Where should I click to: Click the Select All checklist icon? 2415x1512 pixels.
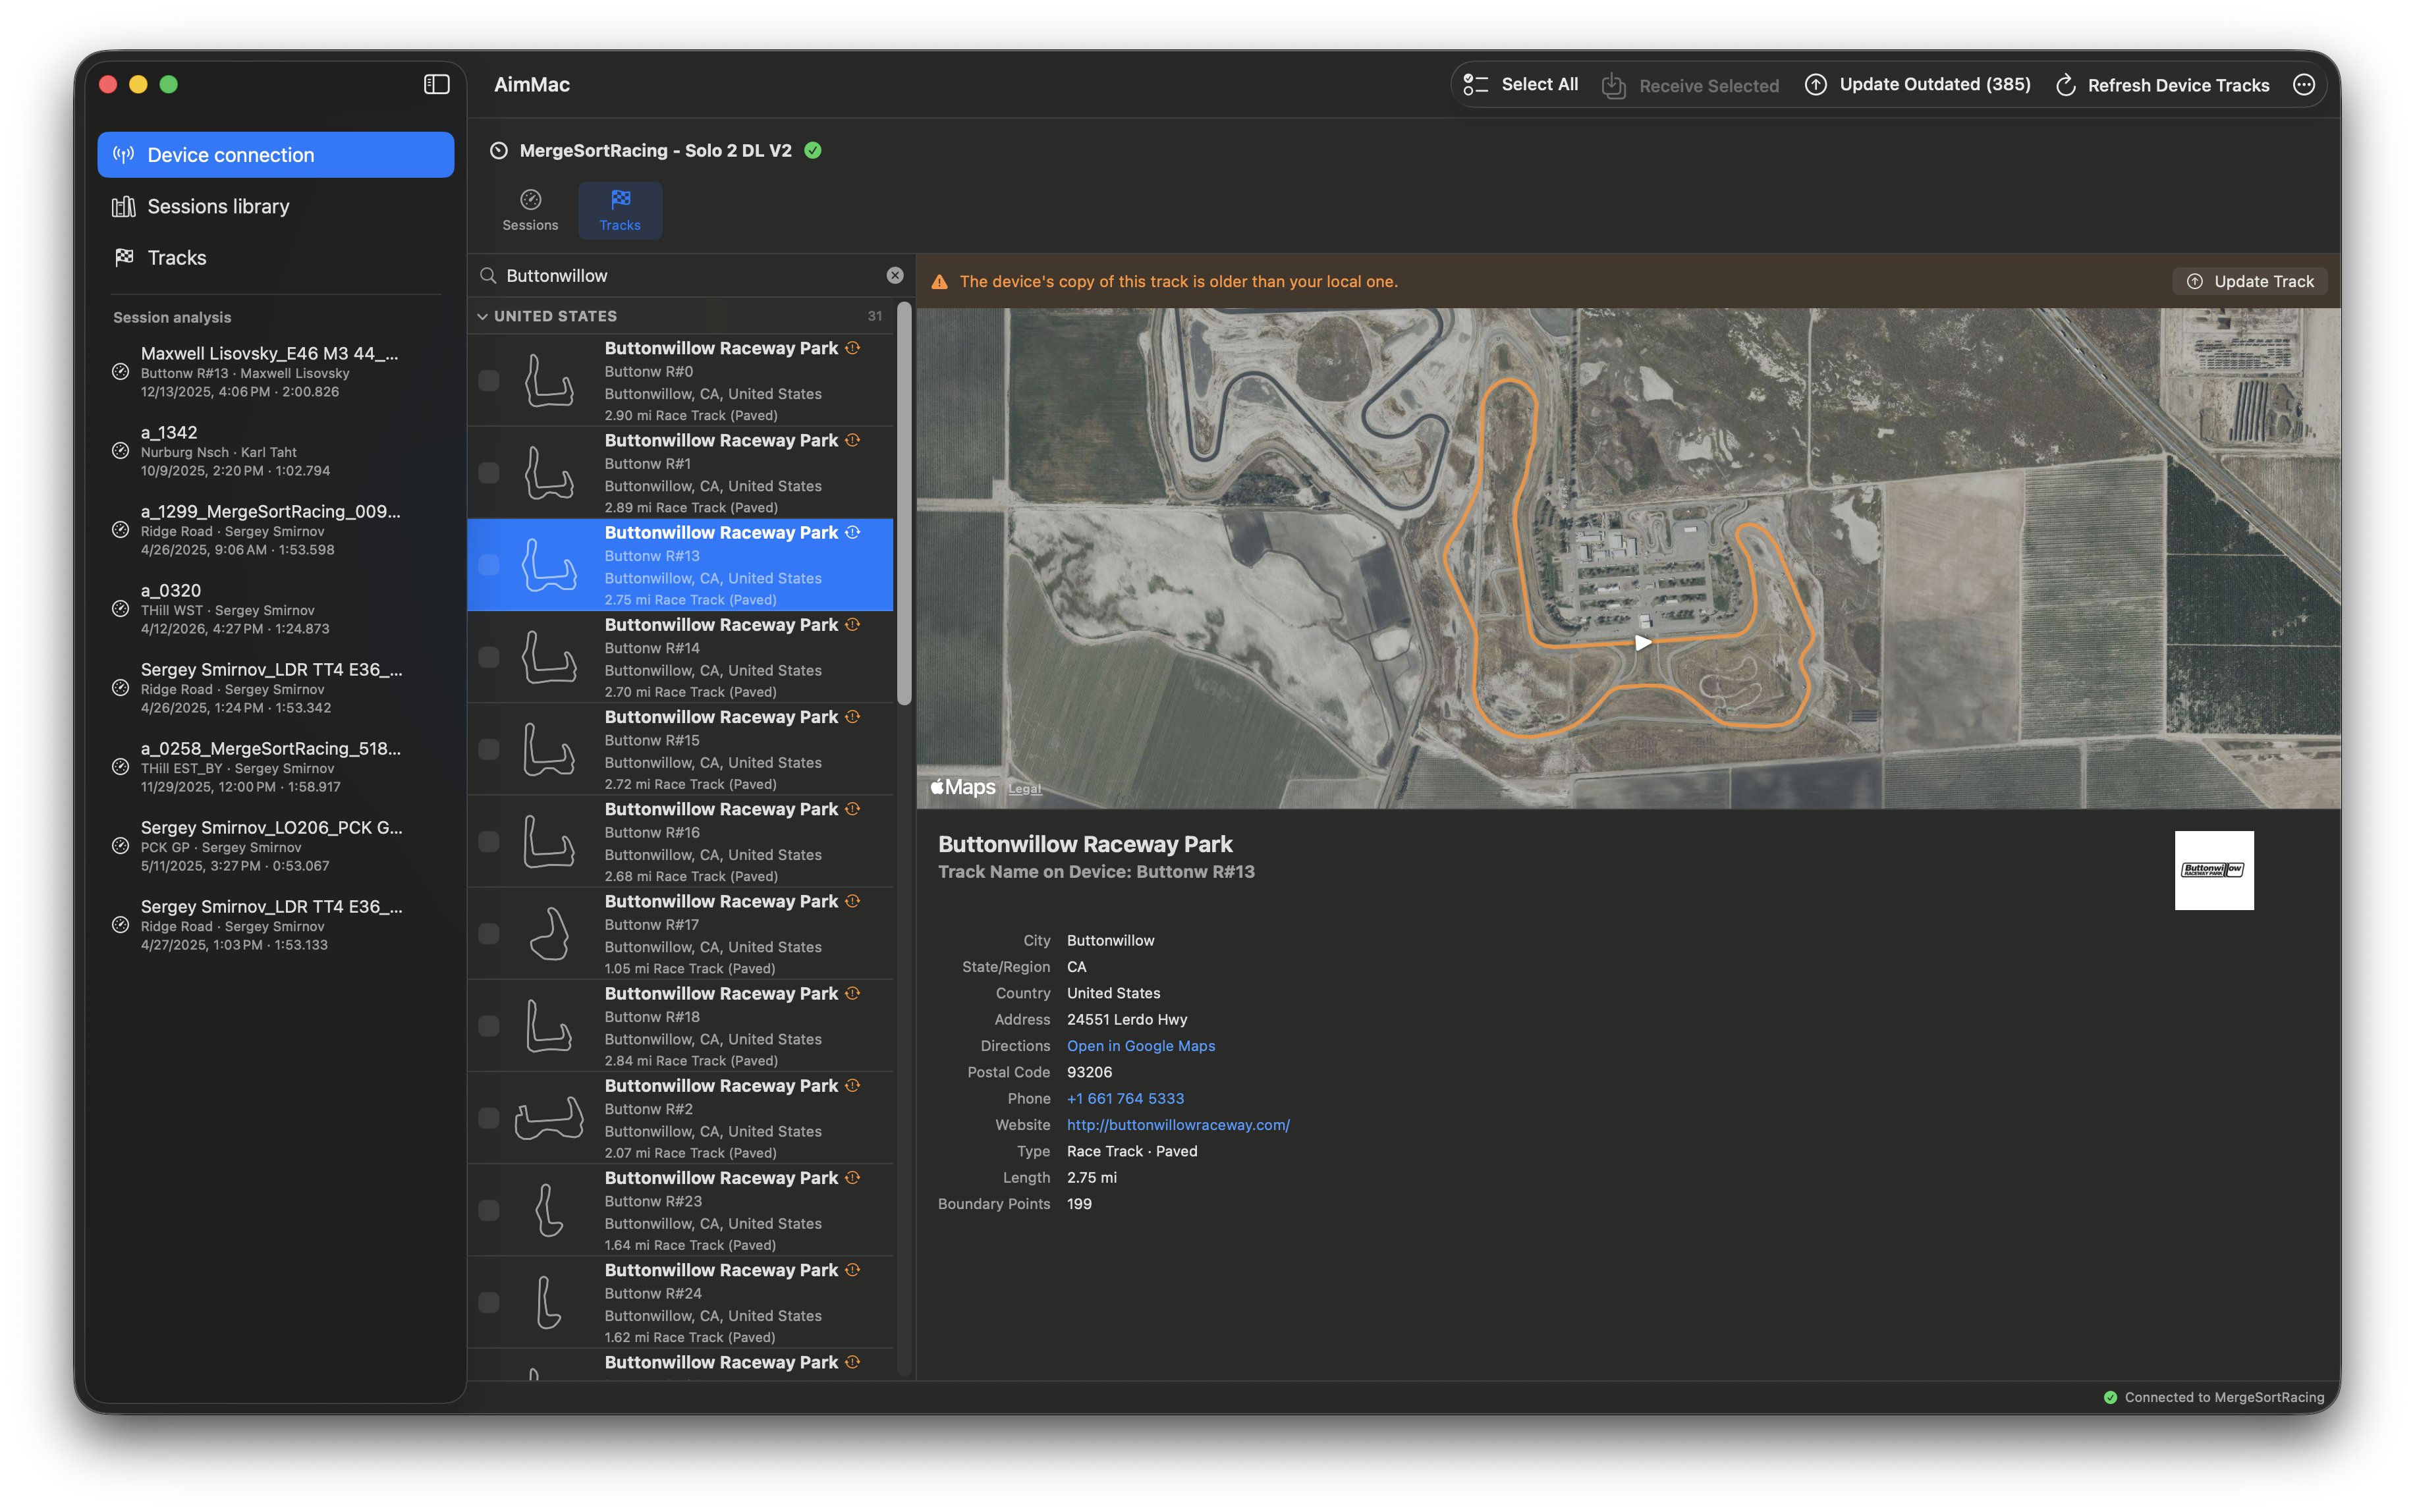pyautogui.click(x=1476, y=85)
